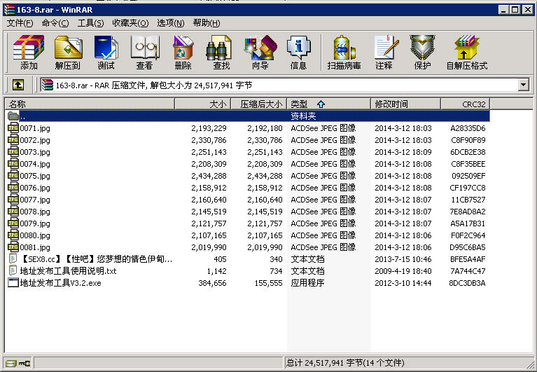The height and width of the screenshot is (372, 537).
Task: Click the 添加 (Add) toolbar icon
Action: pos(29,47)
